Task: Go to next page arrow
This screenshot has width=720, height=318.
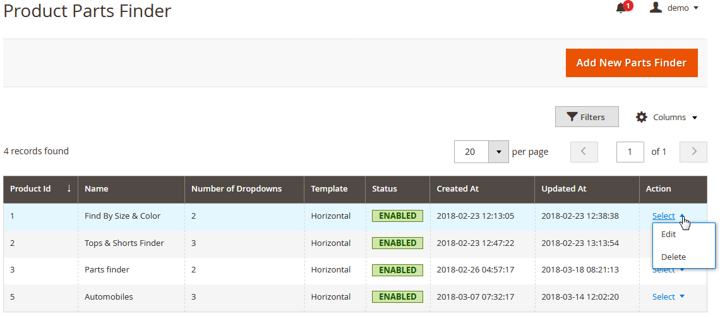Action: 693,152
